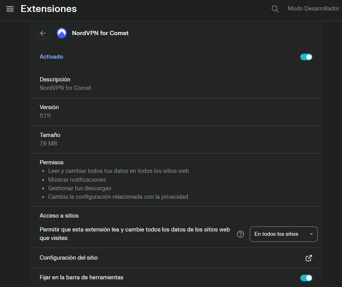Switch off the extension enable switch
The width and height of the screenshot is (342, 287).
pos(306,57)
